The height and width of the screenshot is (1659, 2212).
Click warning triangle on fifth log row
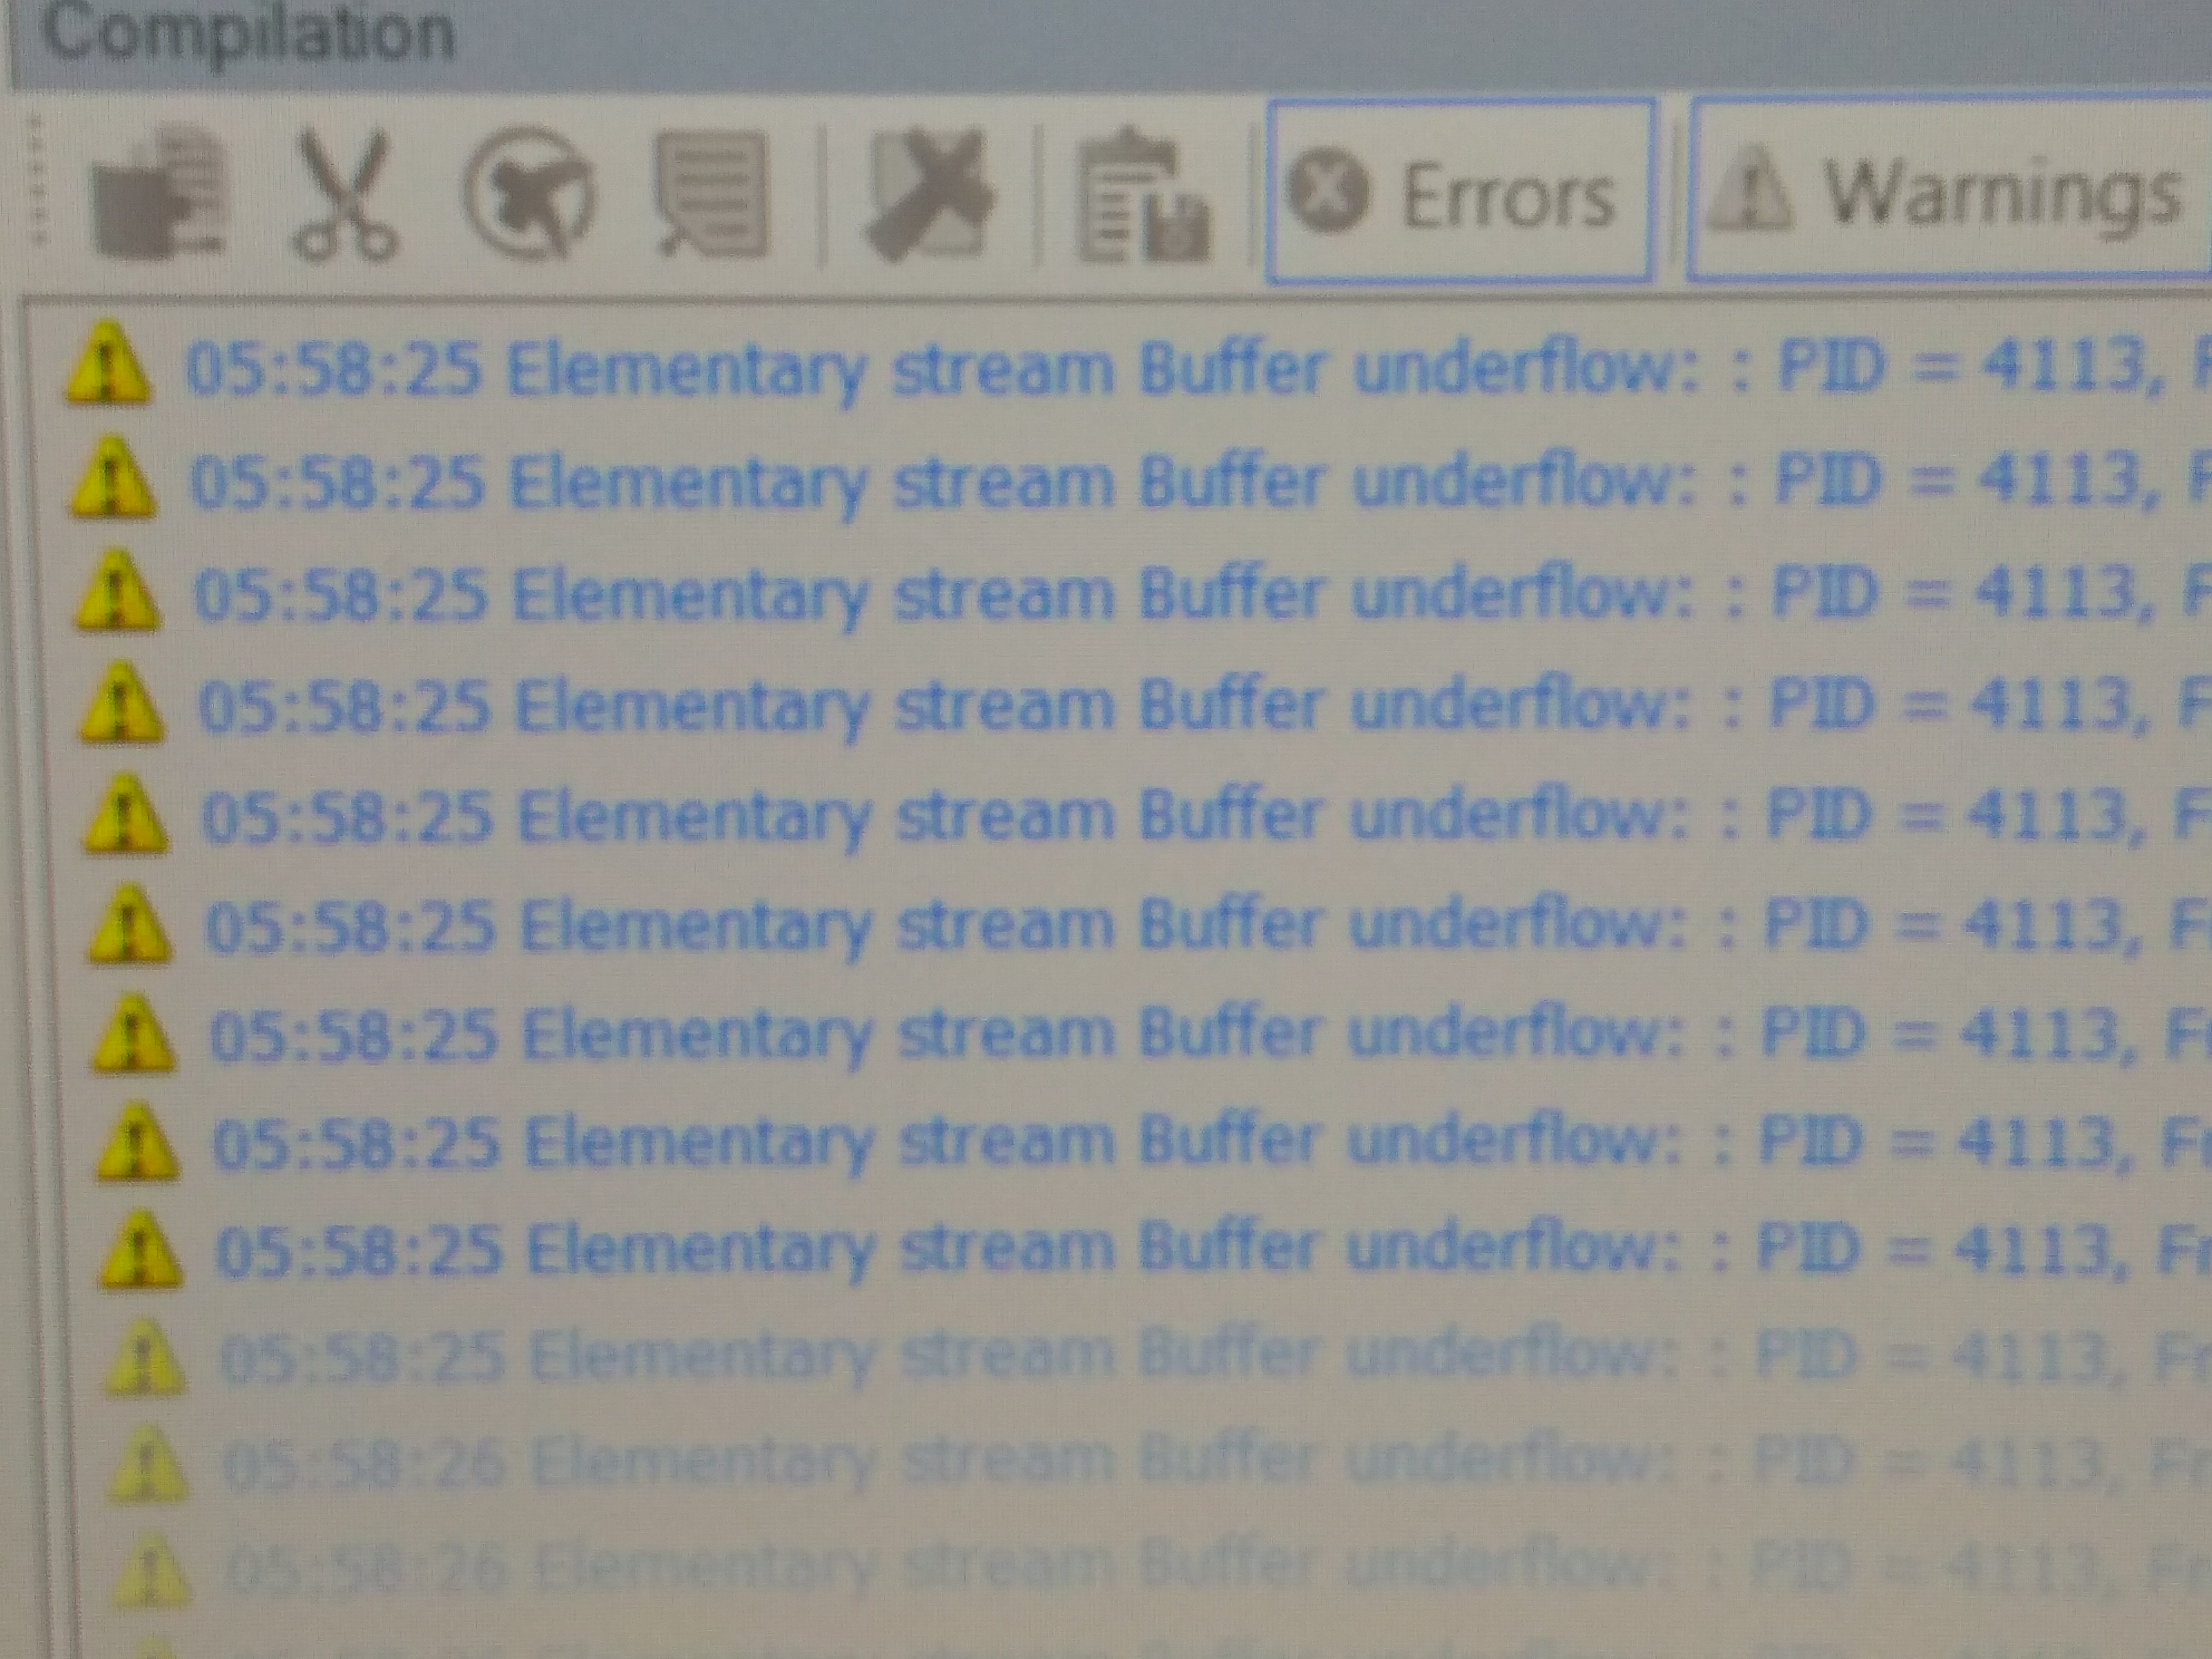124,815
